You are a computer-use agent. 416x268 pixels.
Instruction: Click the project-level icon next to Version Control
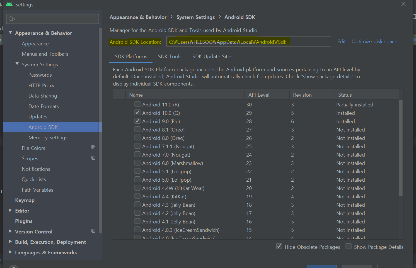[x=93, y=231]
